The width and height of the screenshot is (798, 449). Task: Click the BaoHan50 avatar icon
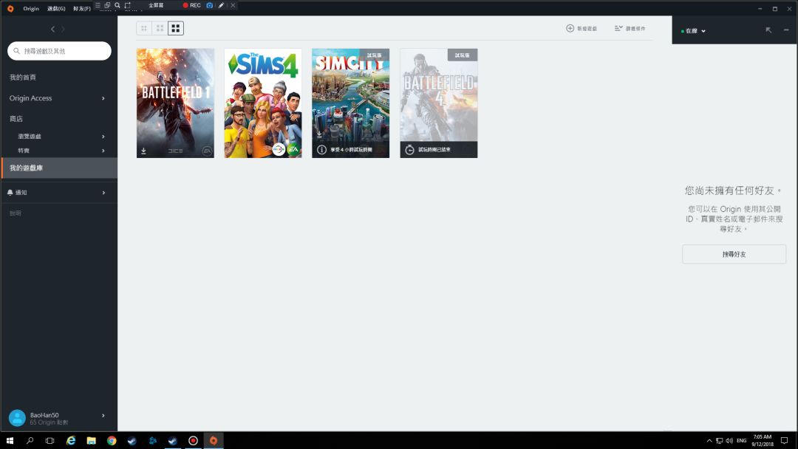[x=17, y=418]
